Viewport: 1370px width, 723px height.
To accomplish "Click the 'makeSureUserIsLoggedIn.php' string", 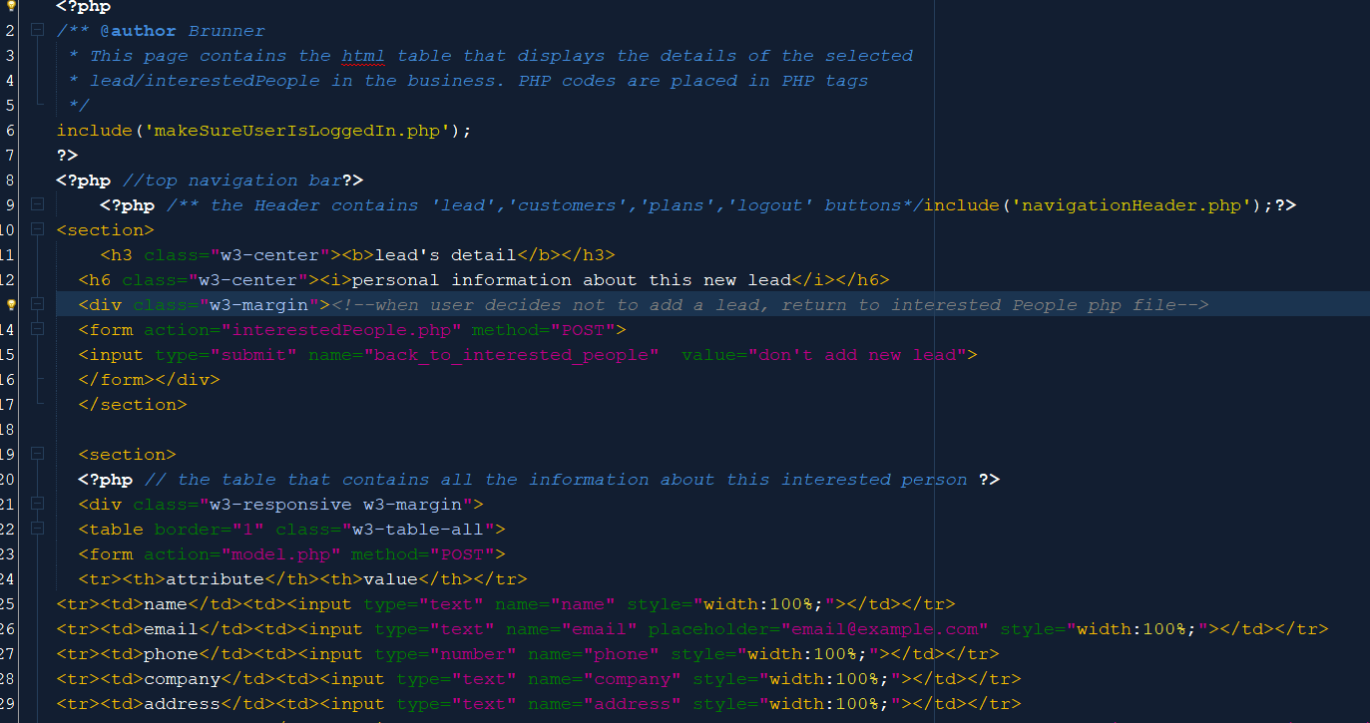I will [x=297, y=131].
